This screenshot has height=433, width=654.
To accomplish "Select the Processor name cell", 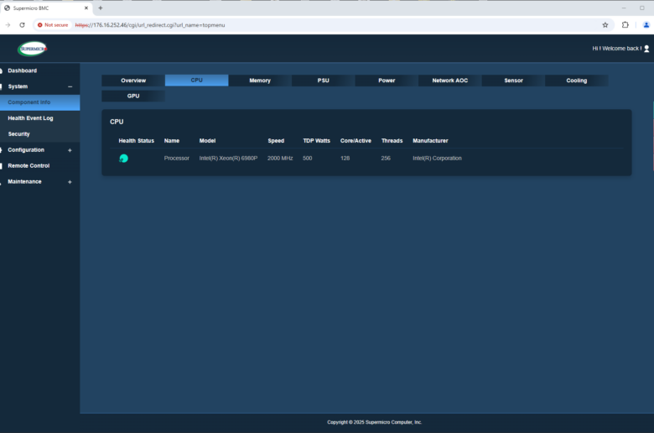I will click(176, 159).
